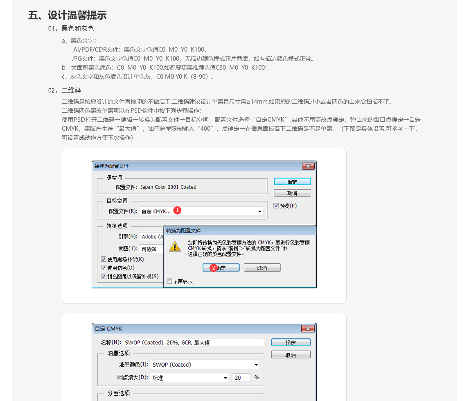Click 确定 in the 自定 CMYK dialog
Image resolution: width=469 pixels, height=401 pixels.
tap(291, 342)
